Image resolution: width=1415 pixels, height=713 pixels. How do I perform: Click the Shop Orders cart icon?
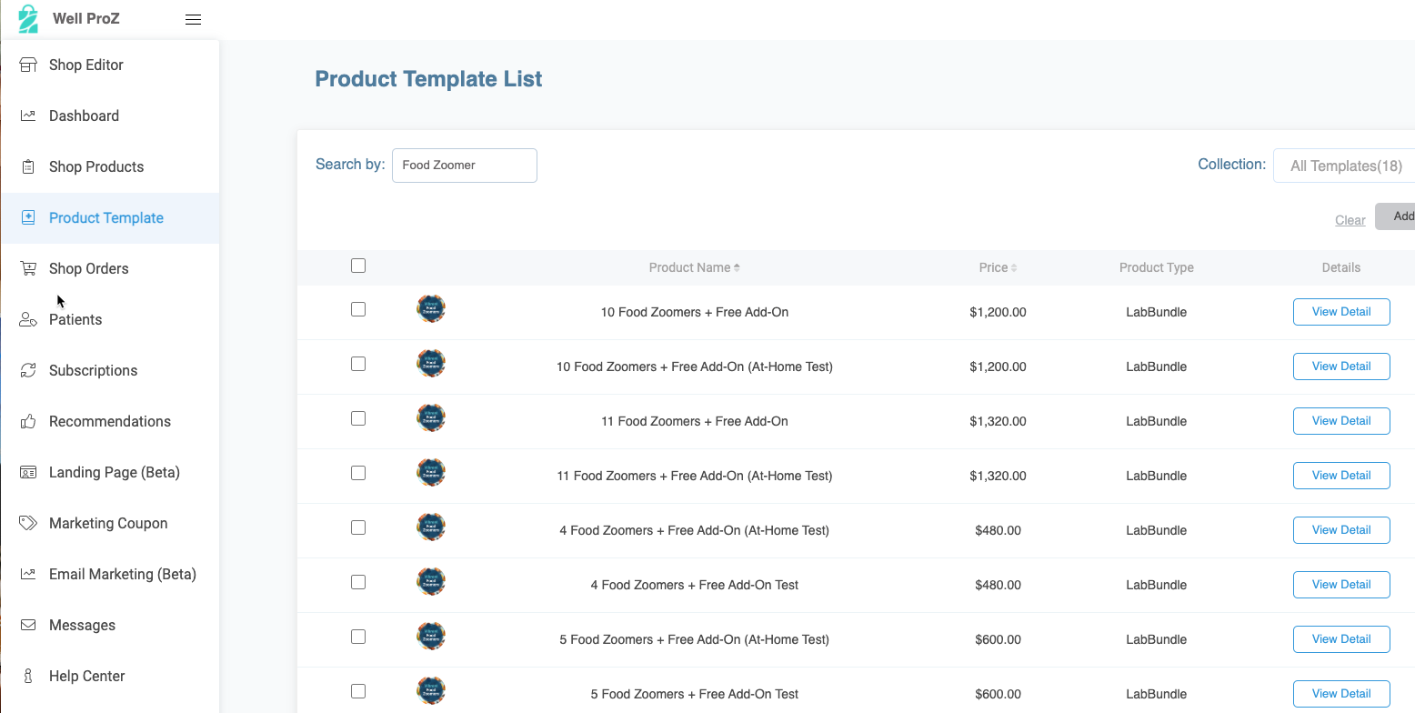(x=28, y=268)
